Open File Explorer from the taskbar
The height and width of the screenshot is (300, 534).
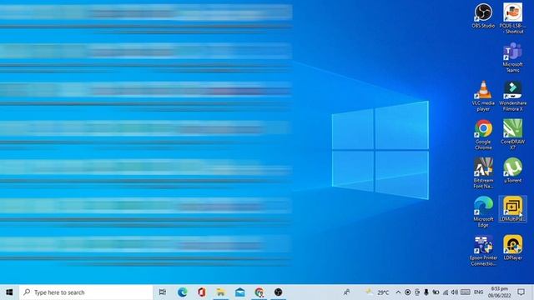point(220,292)
